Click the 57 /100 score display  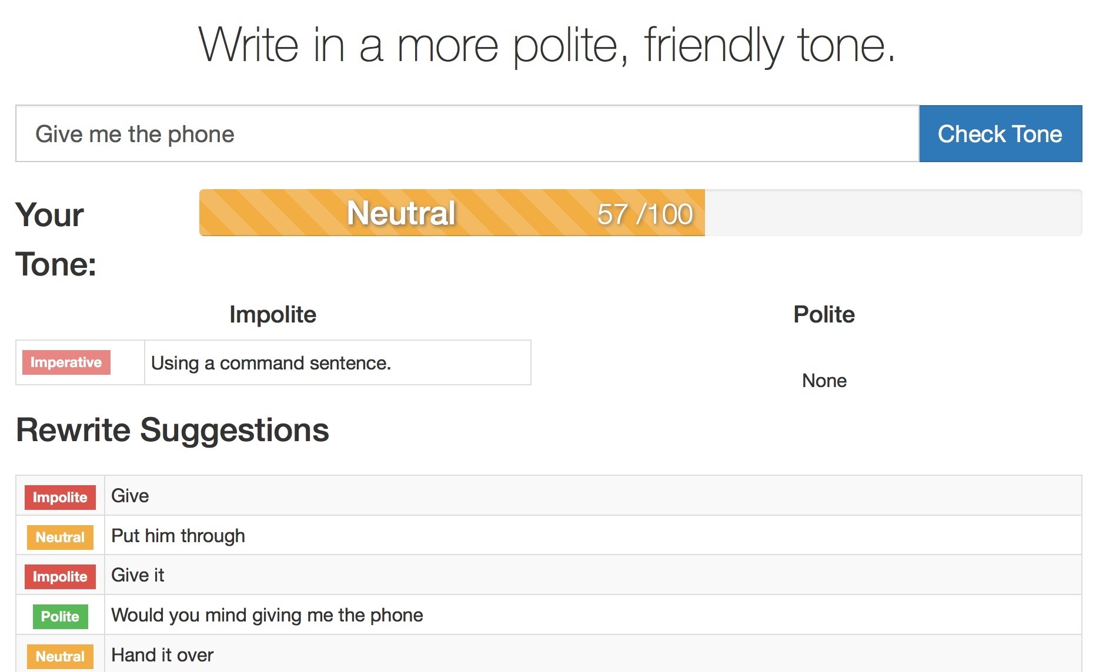(x=644, y=213)
